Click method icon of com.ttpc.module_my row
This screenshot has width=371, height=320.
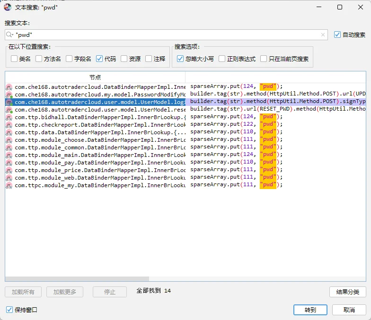tap(9, 185)
